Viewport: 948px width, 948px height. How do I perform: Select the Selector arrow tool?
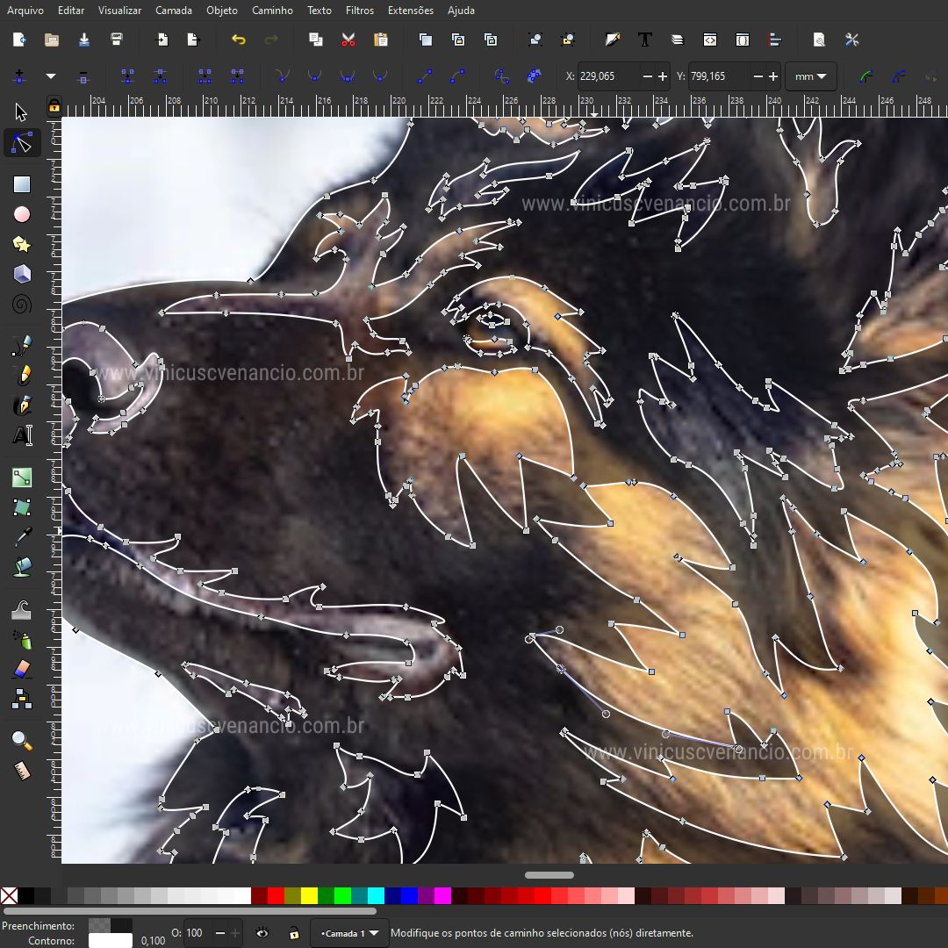point(22,112)
